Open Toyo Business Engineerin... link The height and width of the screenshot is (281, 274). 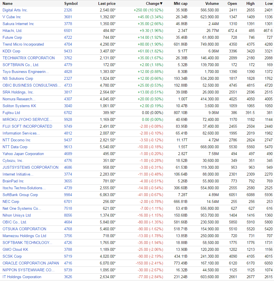26,72
